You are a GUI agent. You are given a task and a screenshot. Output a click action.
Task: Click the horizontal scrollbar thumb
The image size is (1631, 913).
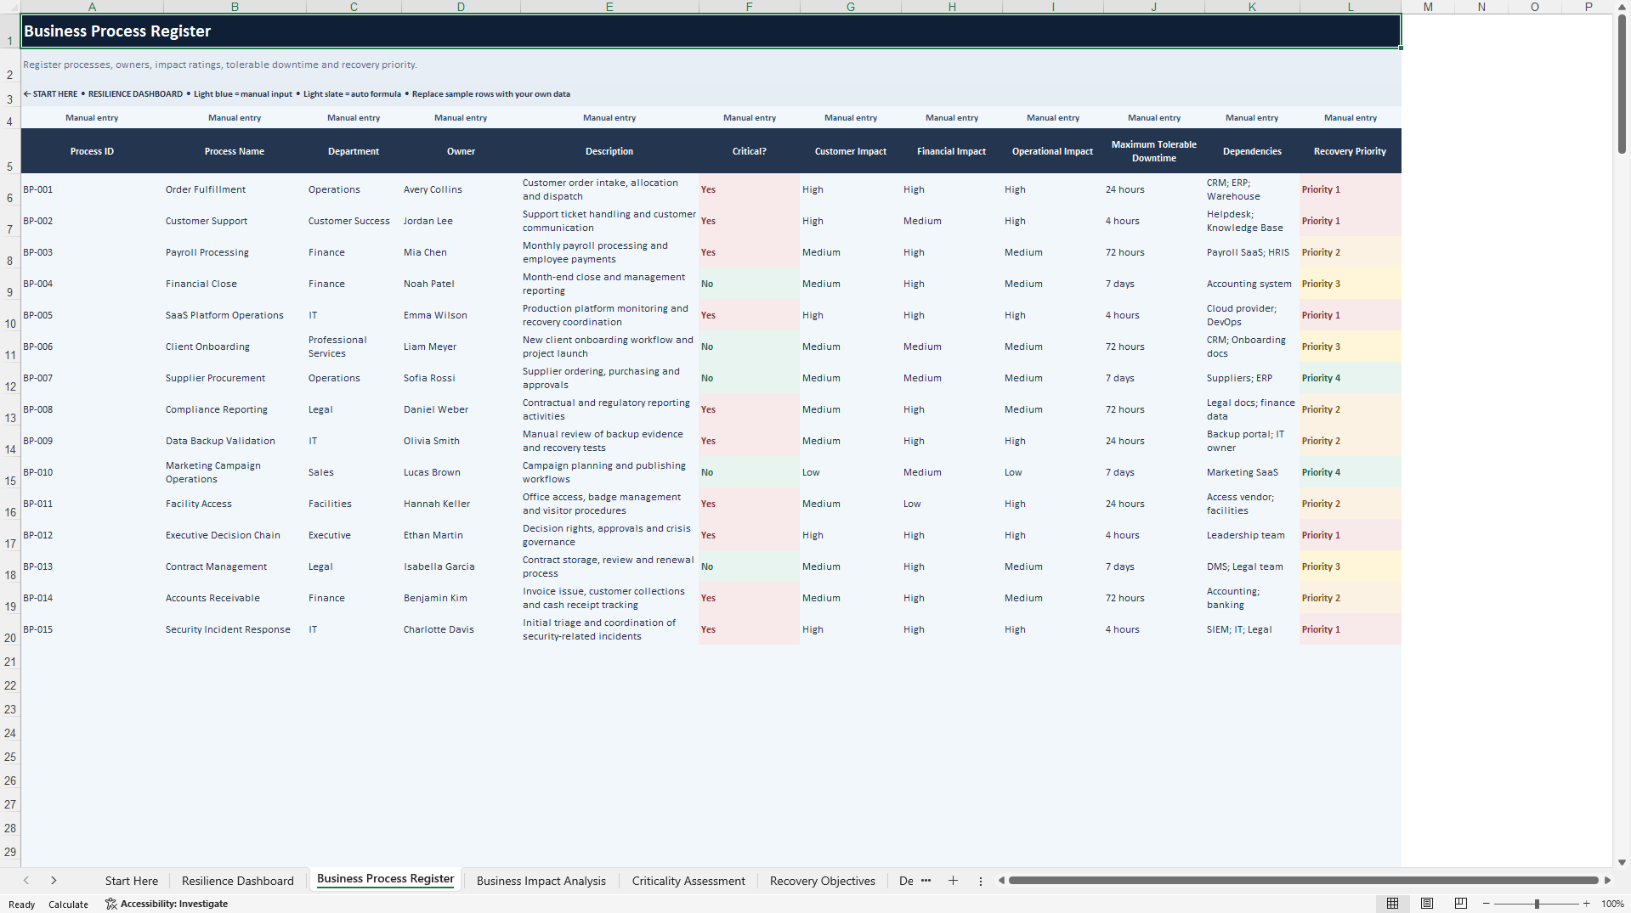[x=1303, y=881]
